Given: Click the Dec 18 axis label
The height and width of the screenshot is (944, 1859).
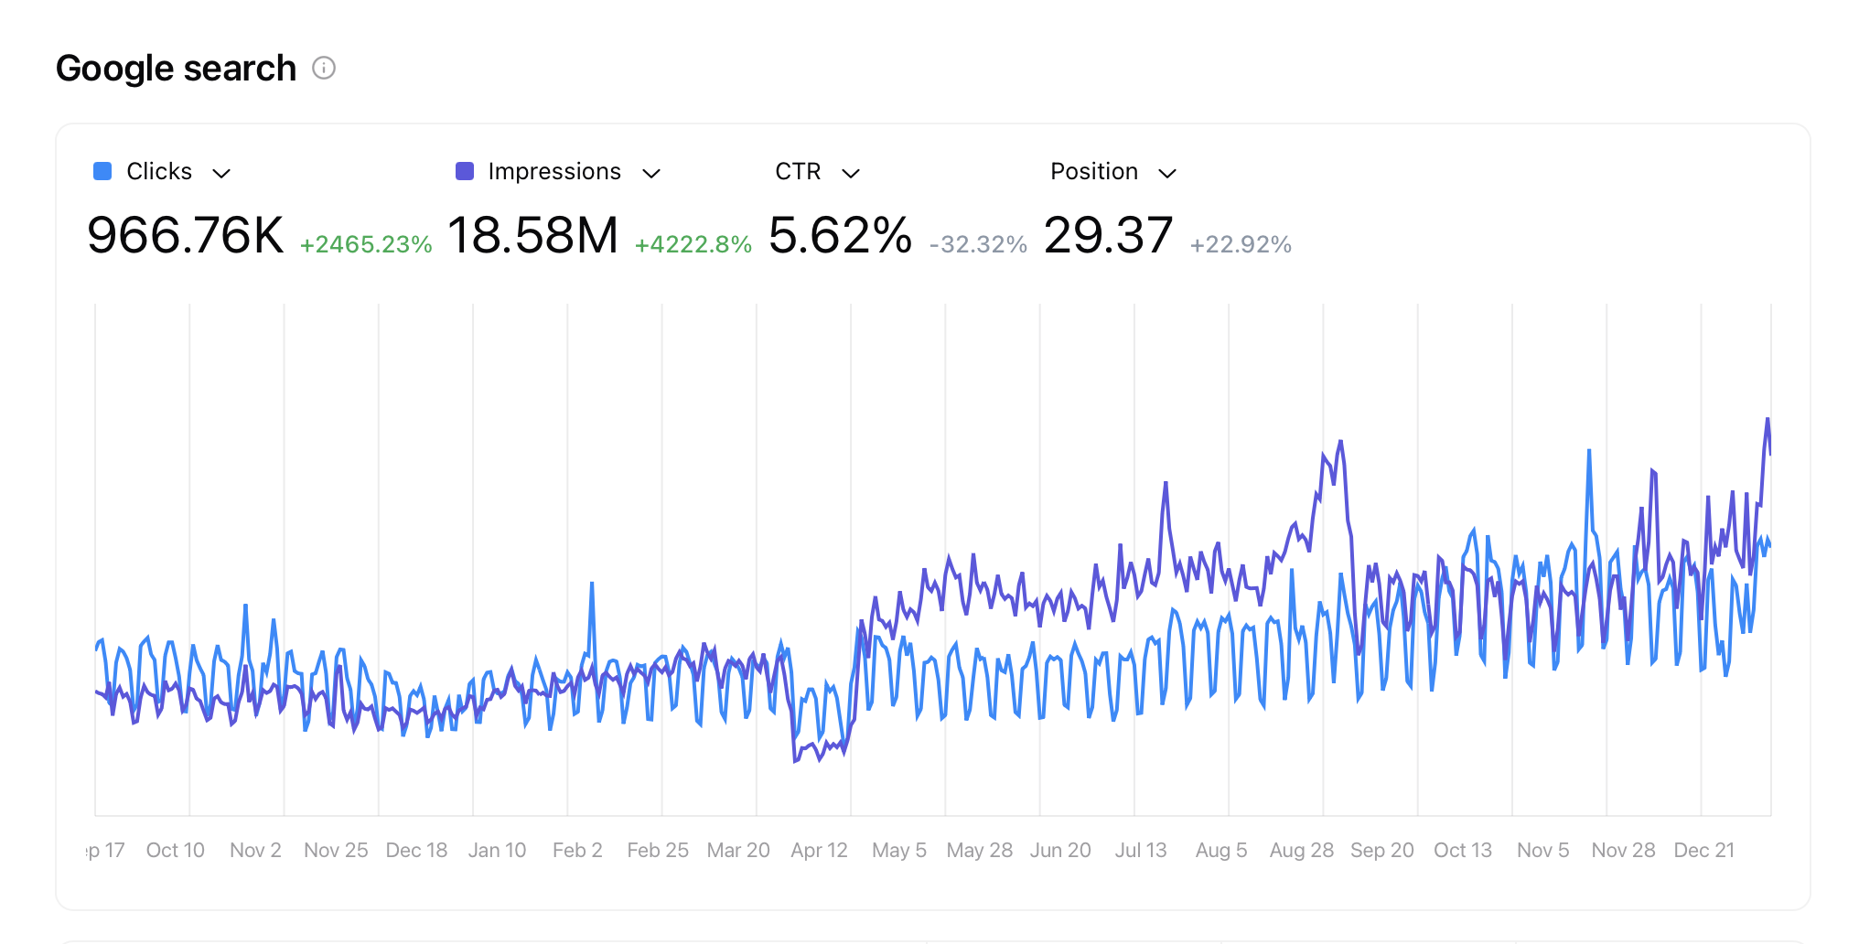Looking at the screenshot, I should pos(416,850).
